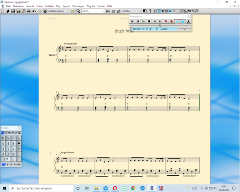Click the red Record button in Wiedergabe
The height and width of the screenshot is (192, 240).
tap(166, 22)
